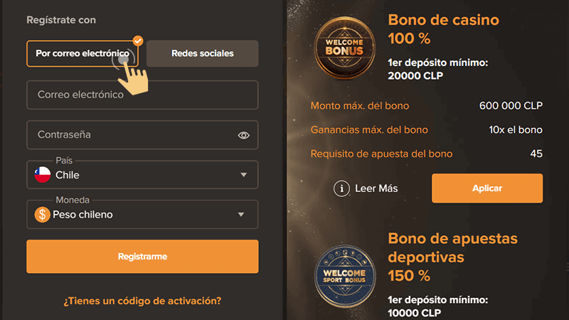569x320 pixels.
Task: Focus the Correo electrónico input field
Action: point(142,95)
